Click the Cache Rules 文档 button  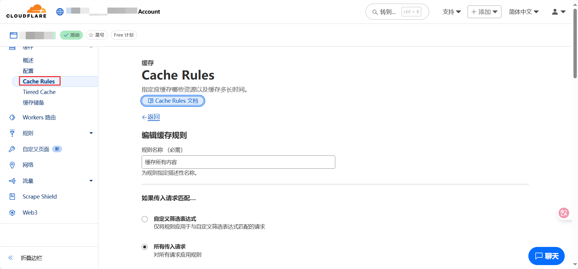coord(173,101)
